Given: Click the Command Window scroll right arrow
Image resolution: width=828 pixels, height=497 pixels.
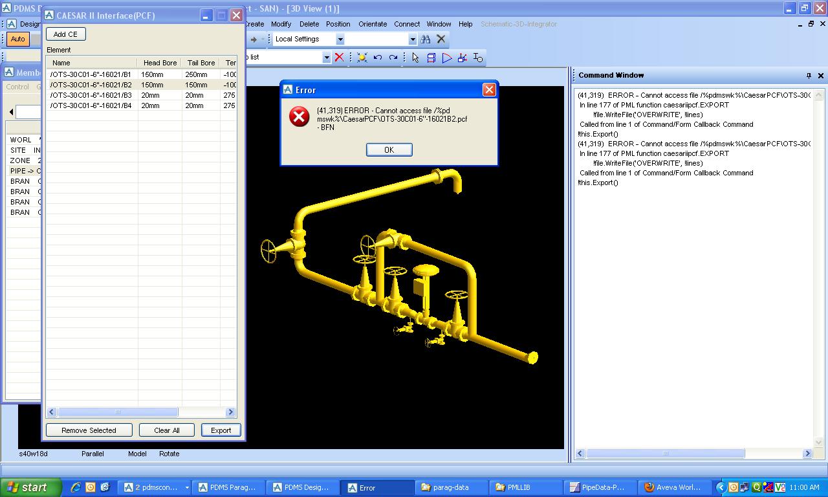Looking at the screenshot, I should pyautogui.click(x=807, y=454).
